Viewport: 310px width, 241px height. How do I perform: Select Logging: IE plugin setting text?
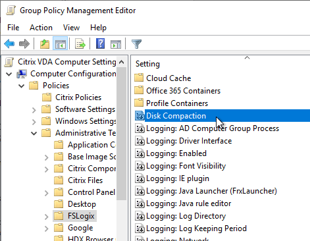178,178
